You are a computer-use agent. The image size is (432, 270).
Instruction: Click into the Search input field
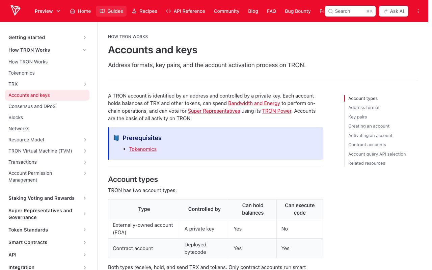tap(350, 11)
